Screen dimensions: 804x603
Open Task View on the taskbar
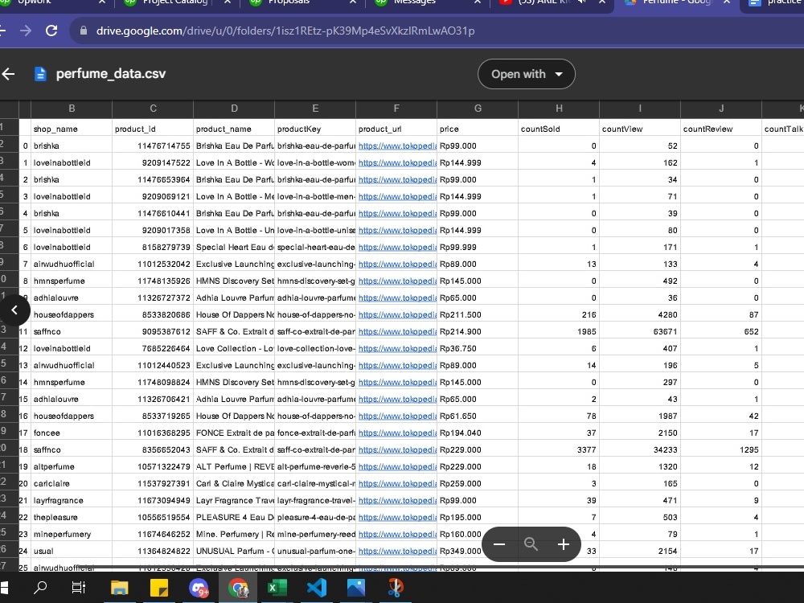(x=79, y=587)
